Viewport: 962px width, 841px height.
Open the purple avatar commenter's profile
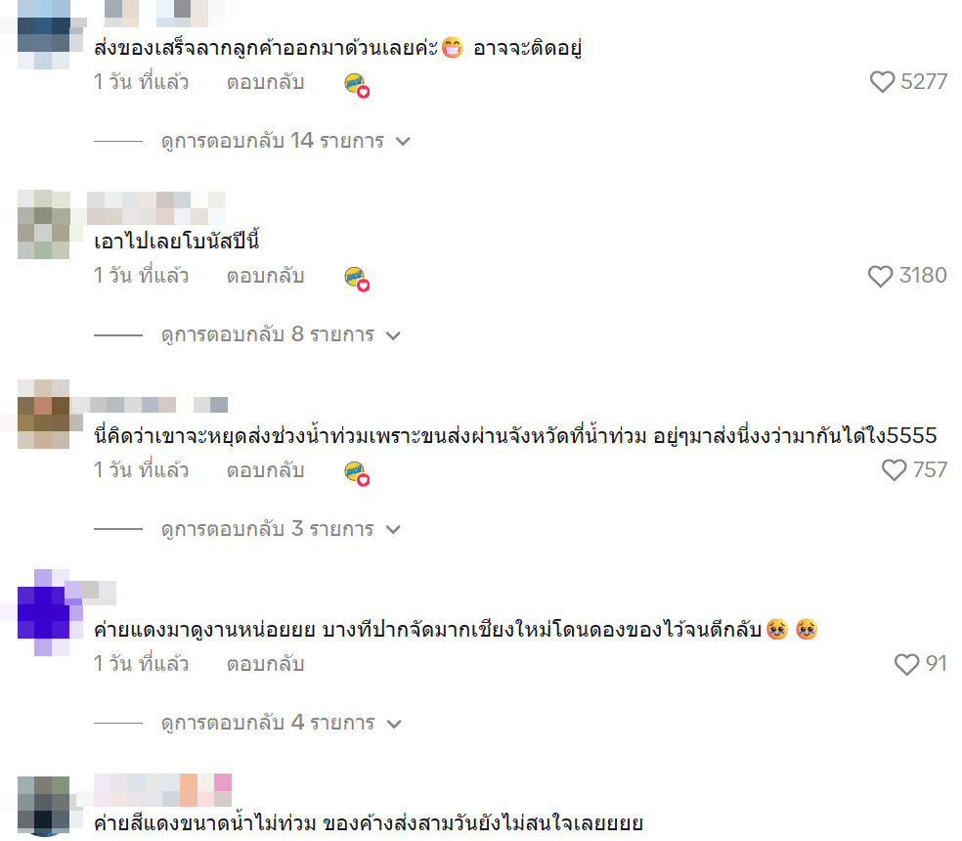(x=44, y=612)
